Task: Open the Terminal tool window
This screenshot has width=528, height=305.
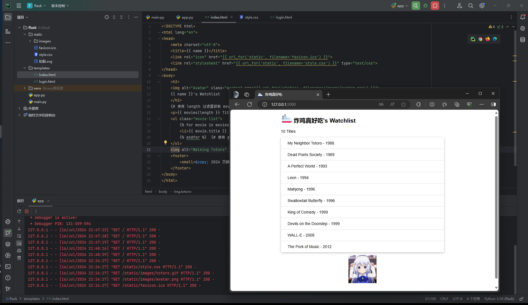Action: (8, 267)
